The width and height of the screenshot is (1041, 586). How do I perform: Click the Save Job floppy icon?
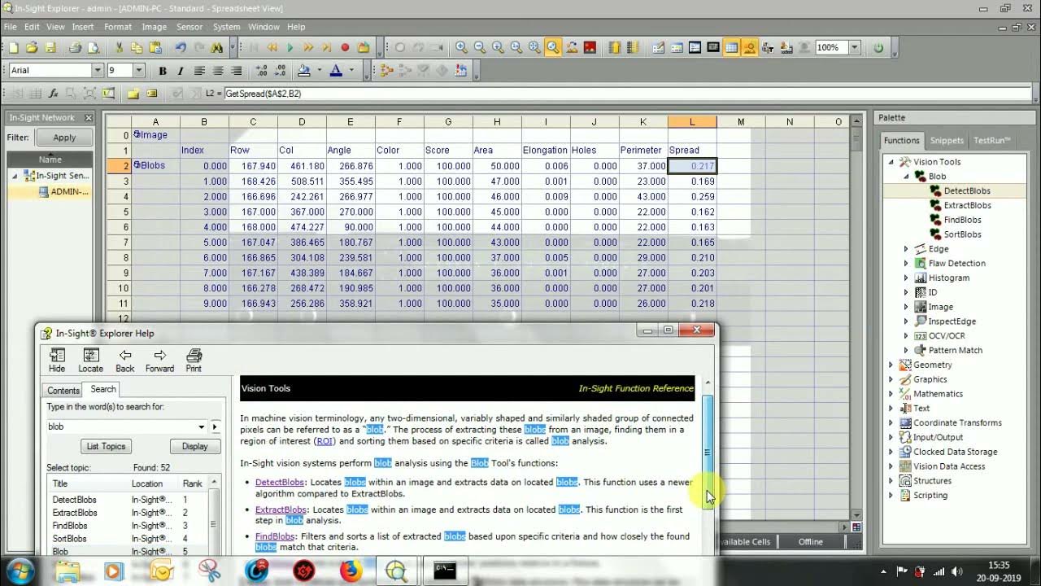click(50, 48)
